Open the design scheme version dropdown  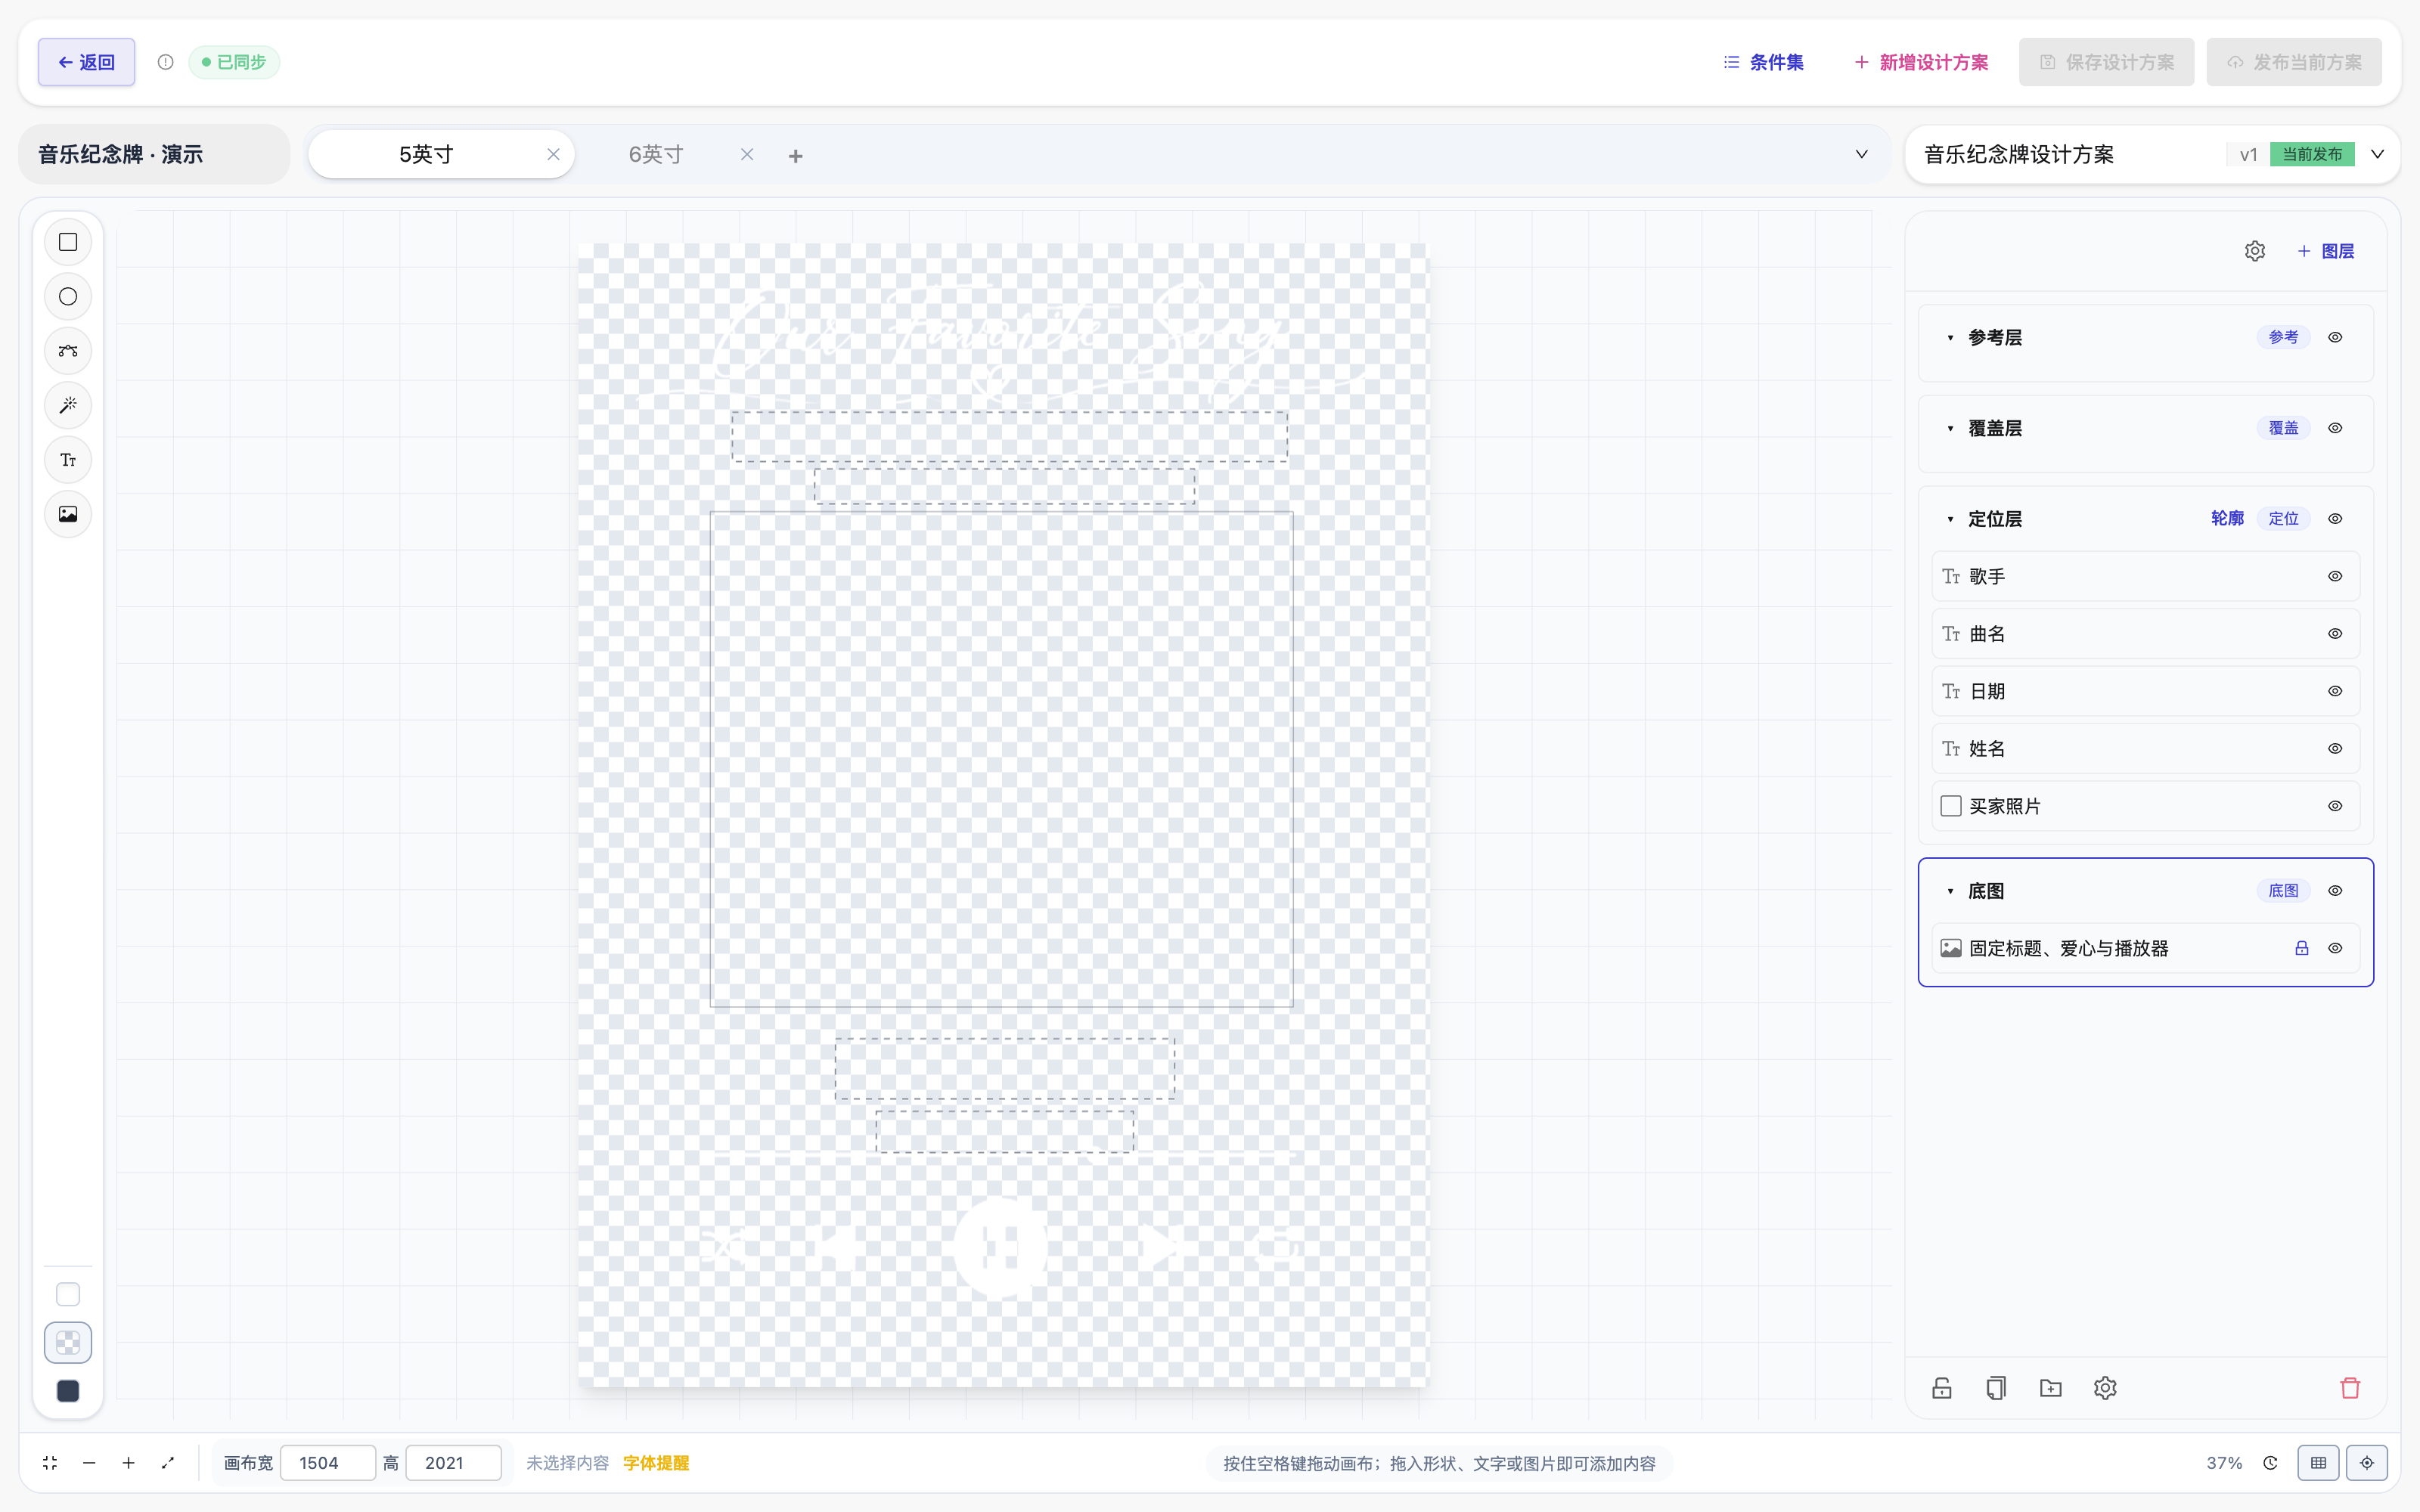2378,154
